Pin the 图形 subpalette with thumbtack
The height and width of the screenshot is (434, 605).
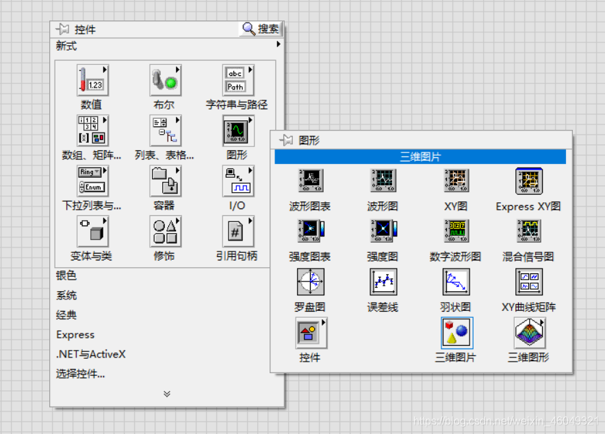pyautogui.click(x=286, y=140)
